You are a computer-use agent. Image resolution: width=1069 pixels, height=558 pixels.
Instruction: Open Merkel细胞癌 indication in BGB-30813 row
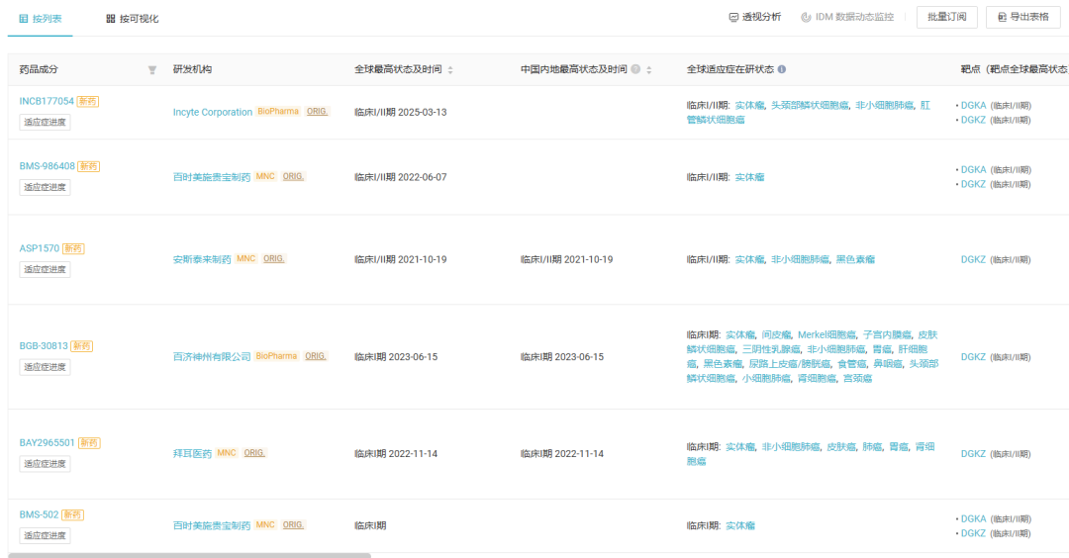[826, 334]
